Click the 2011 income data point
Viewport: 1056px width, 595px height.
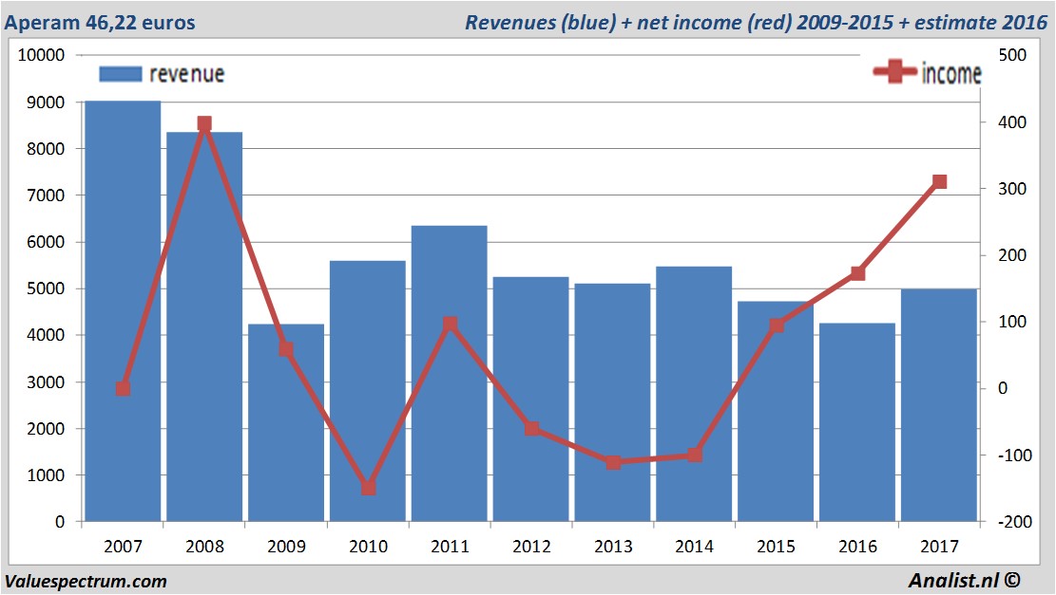pos(450,324)
